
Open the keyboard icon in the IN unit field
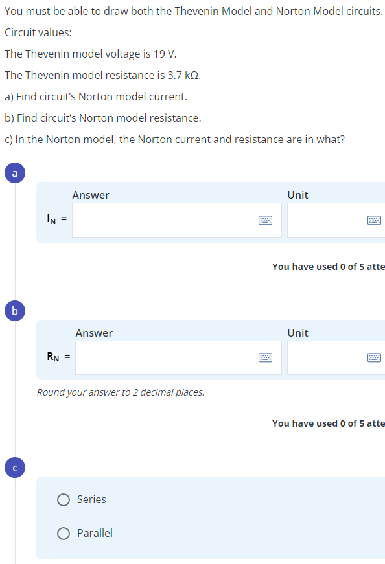pos(374,220)
